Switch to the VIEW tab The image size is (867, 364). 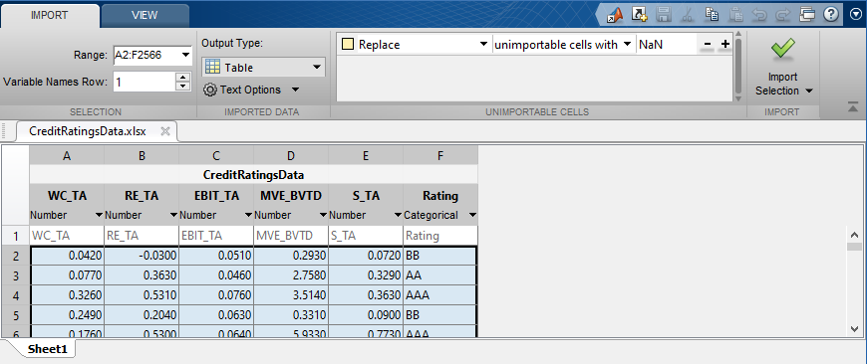[144, 16]
